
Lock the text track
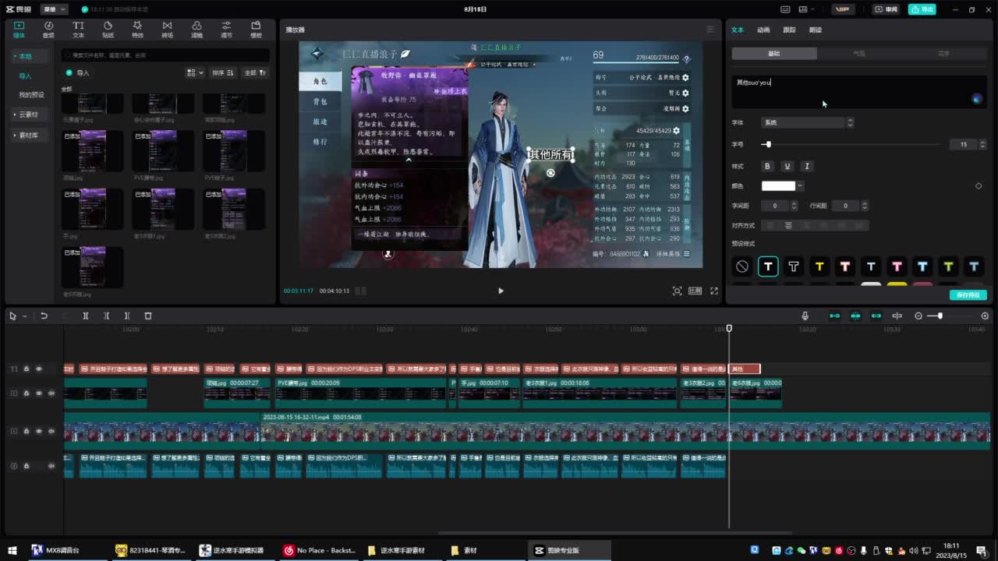coord(26,369)
